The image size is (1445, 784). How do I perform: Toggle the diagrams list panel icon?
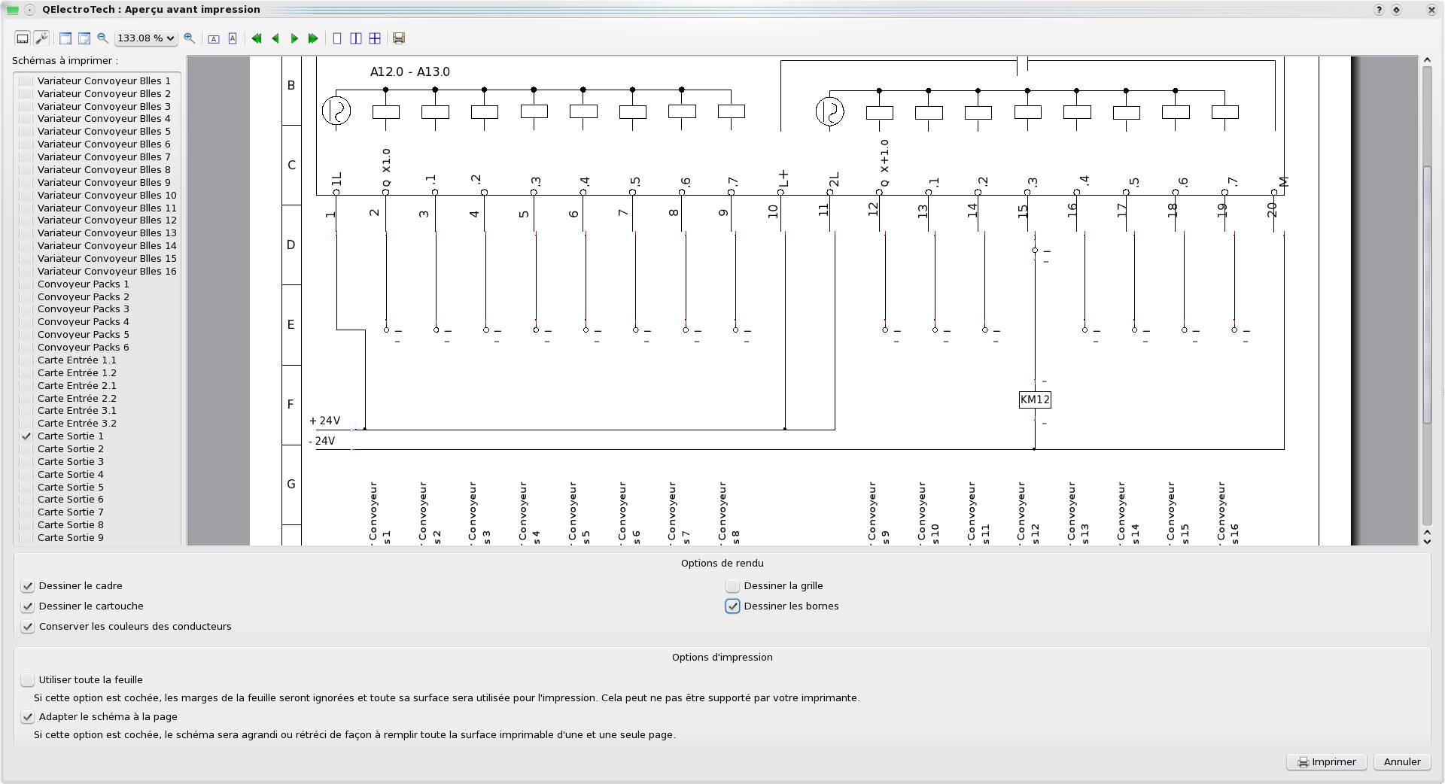23,38
